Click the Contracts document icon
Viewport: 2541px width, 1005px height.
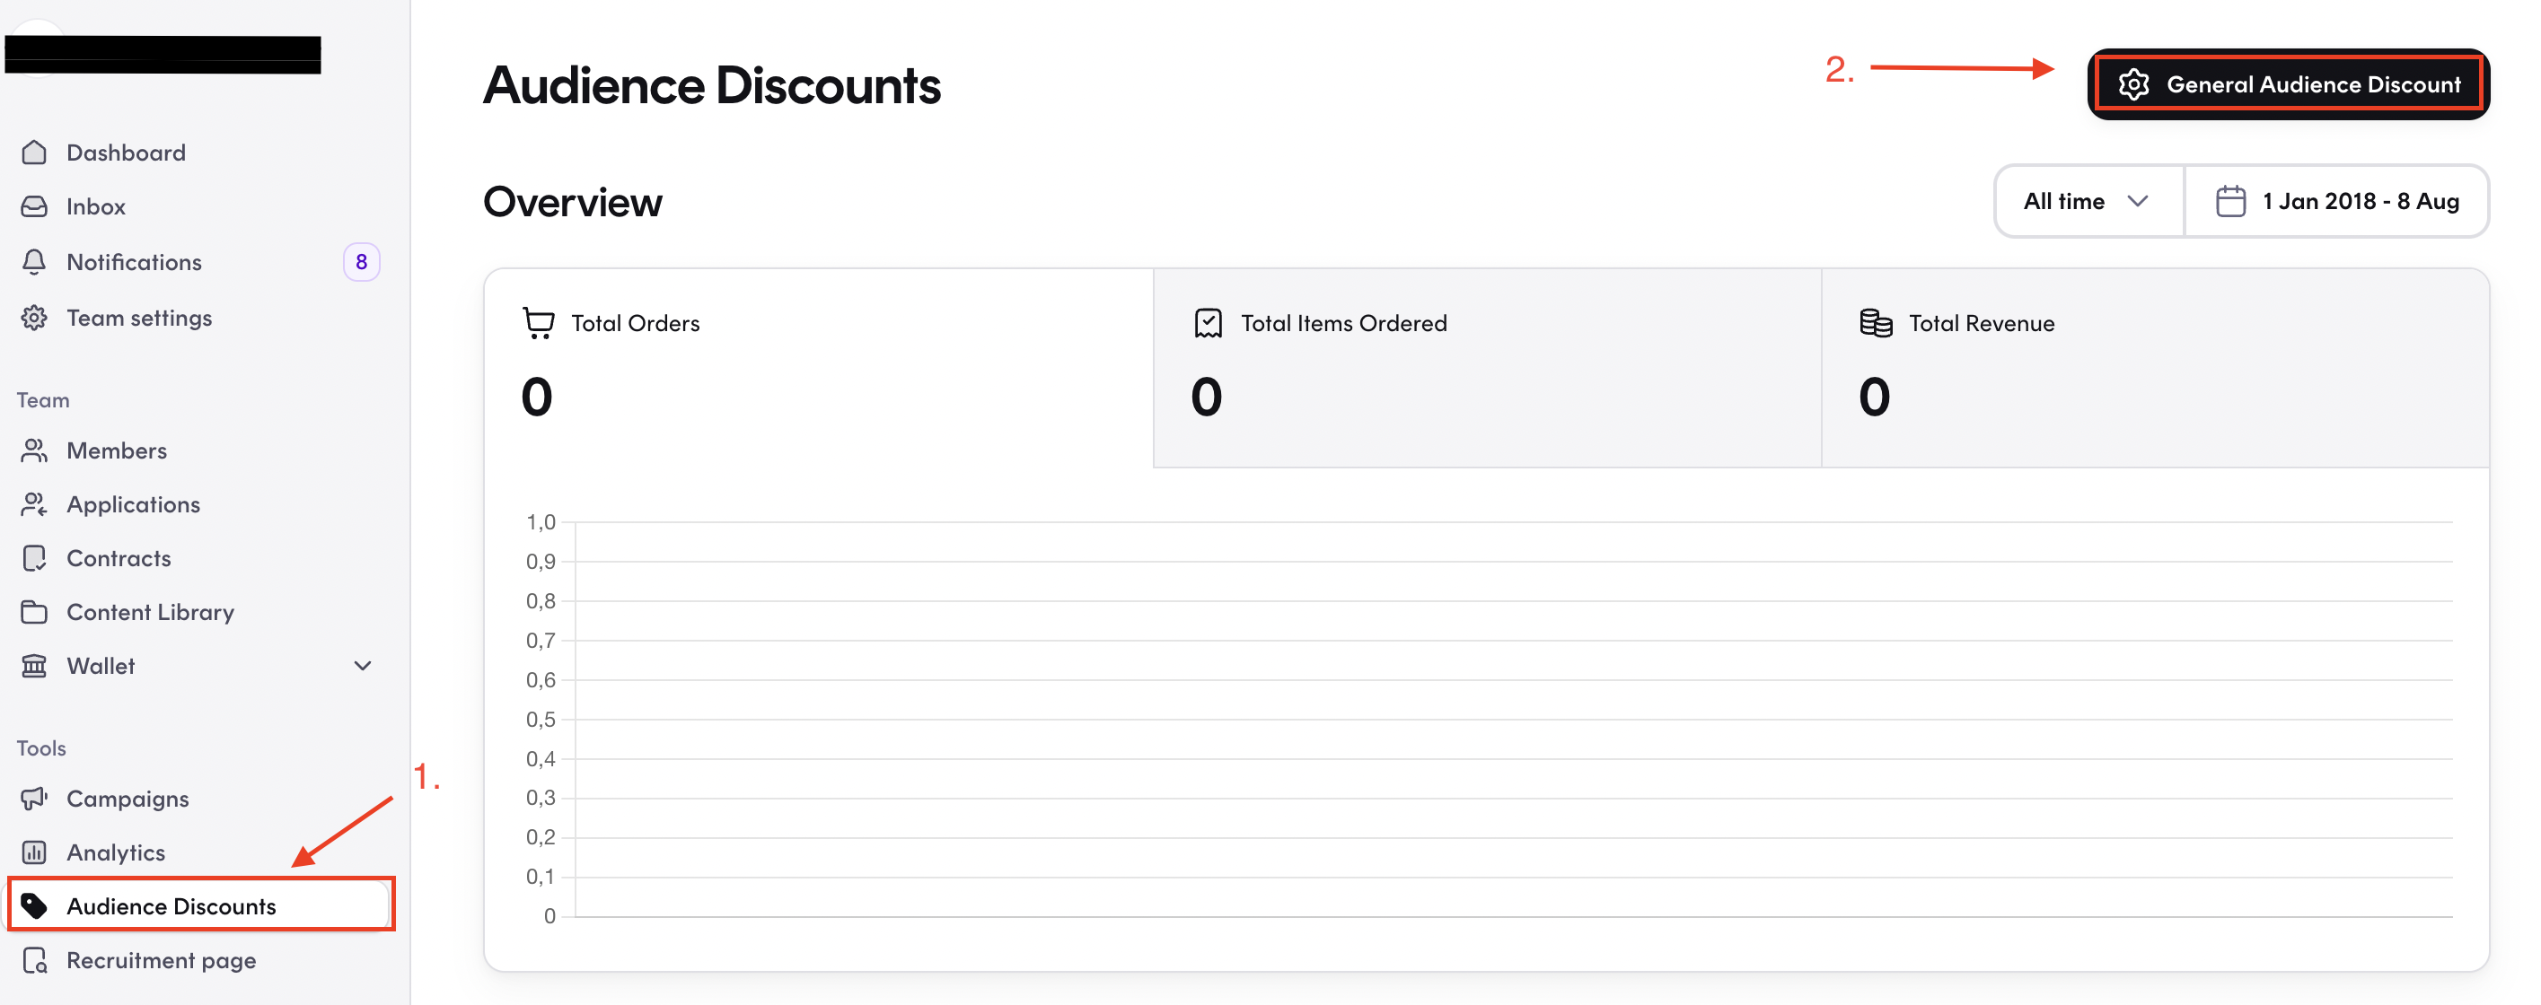coord(34,558)
